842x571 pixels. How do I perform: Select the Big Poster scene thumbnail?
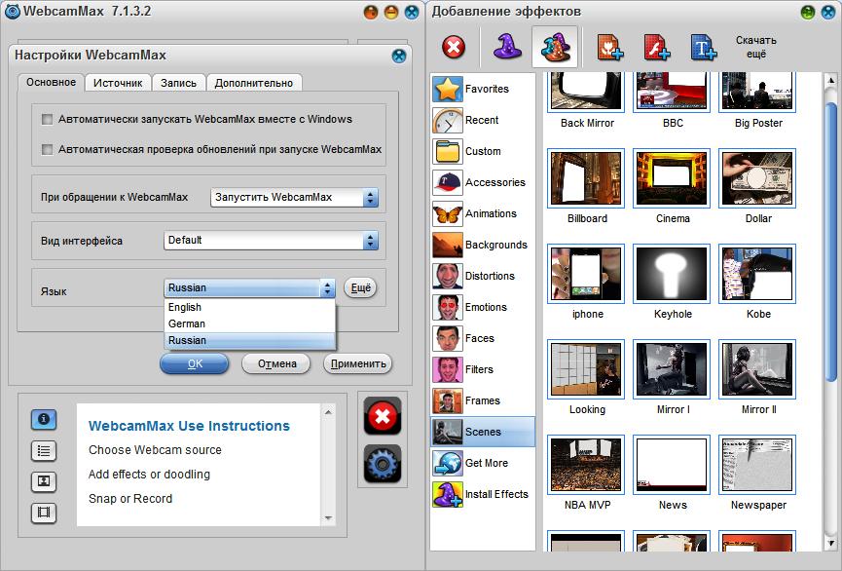tap(757, 92)
